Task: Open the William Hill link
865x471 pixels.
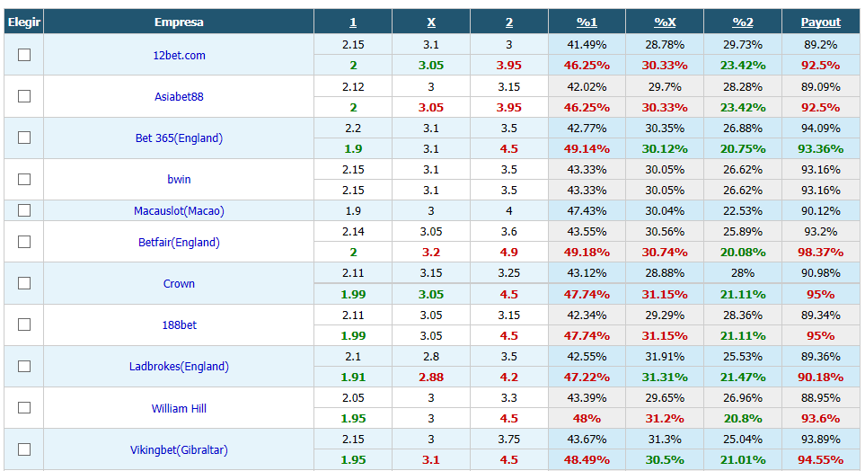Action: [x=180, y=409]
